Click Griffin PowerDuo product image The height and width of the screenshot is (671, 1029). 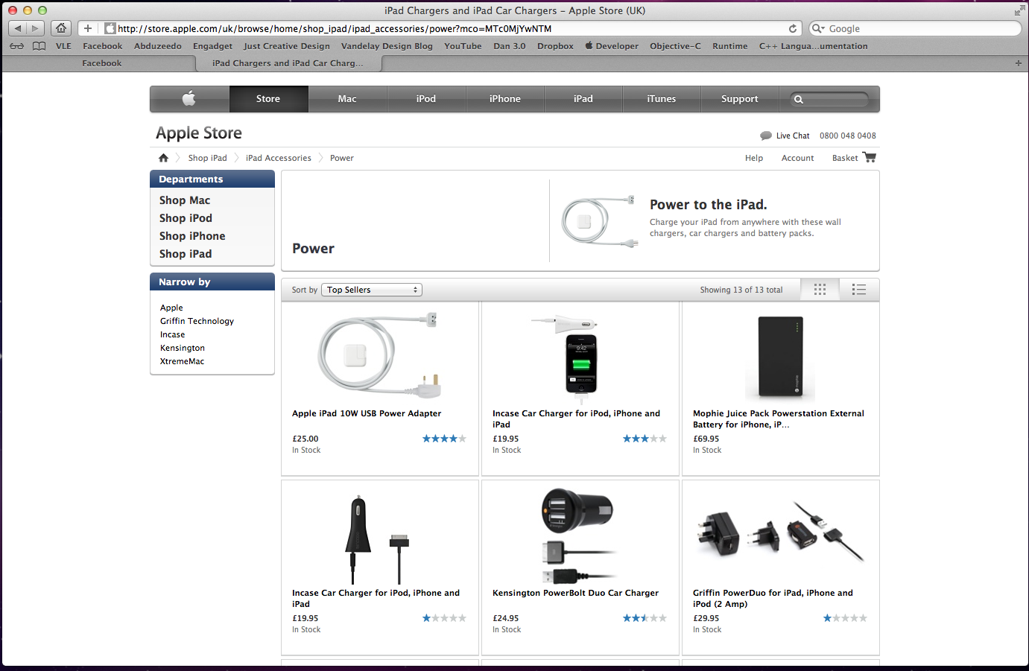tap(780, 532)
